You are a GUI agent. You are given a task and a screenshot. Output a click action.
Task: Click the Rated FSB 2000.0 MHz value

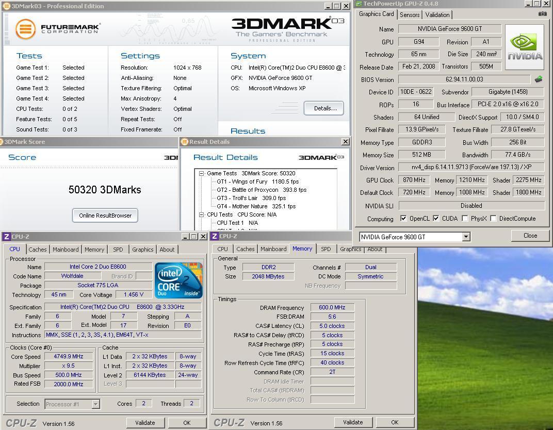point(69,384)
